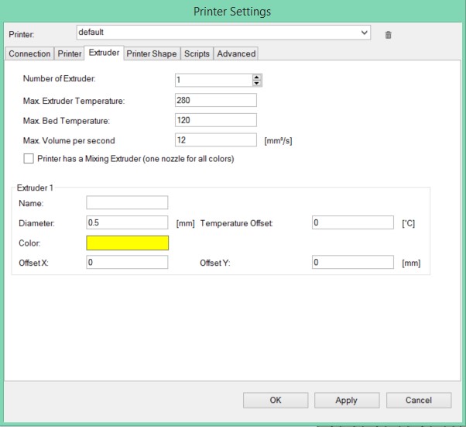The height and width of the screenshot is (427, 466).
Task: Select the Extruder tab
Action: click(104, 53)
